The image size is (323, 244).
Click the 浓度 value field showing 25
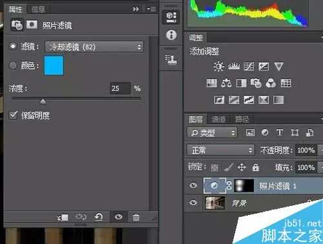coord(120,88)
